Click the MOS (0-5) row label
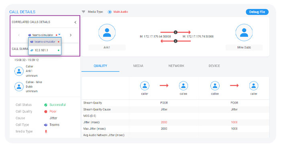The image size is (281, 147). [90, 116]
